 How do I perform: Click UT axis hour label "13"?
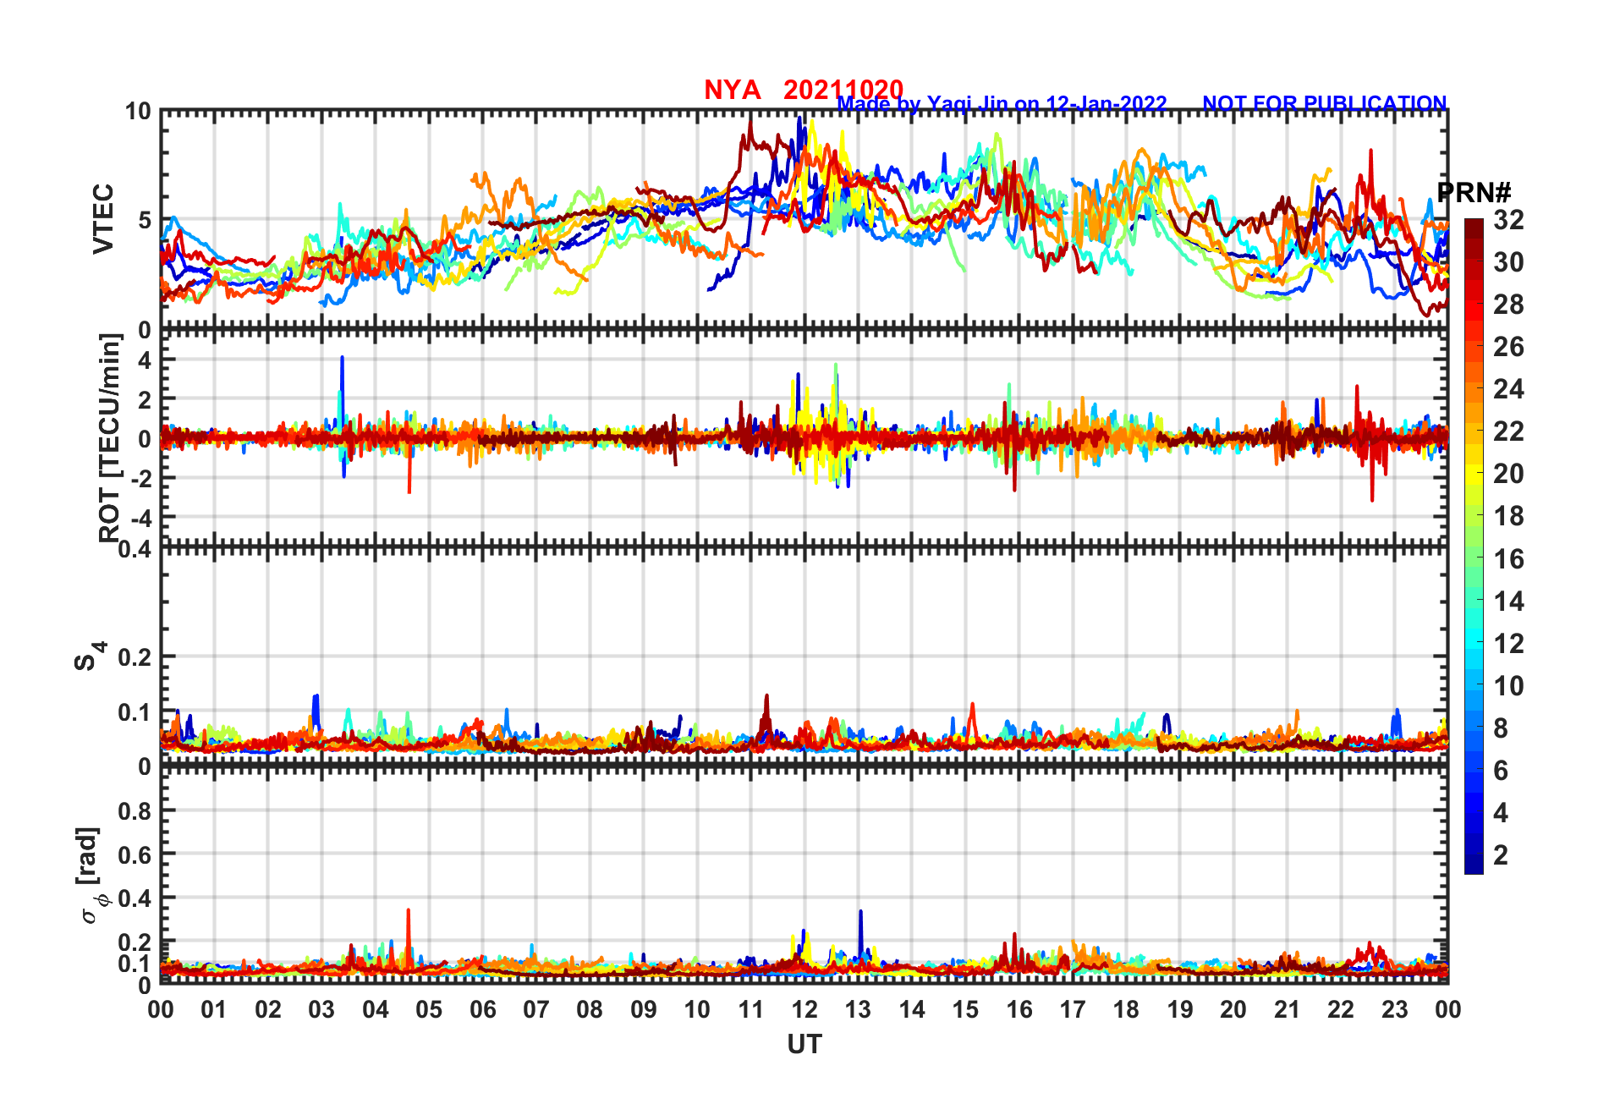858,1009
